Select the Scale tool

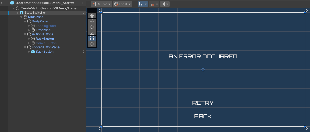click(92, 33)
